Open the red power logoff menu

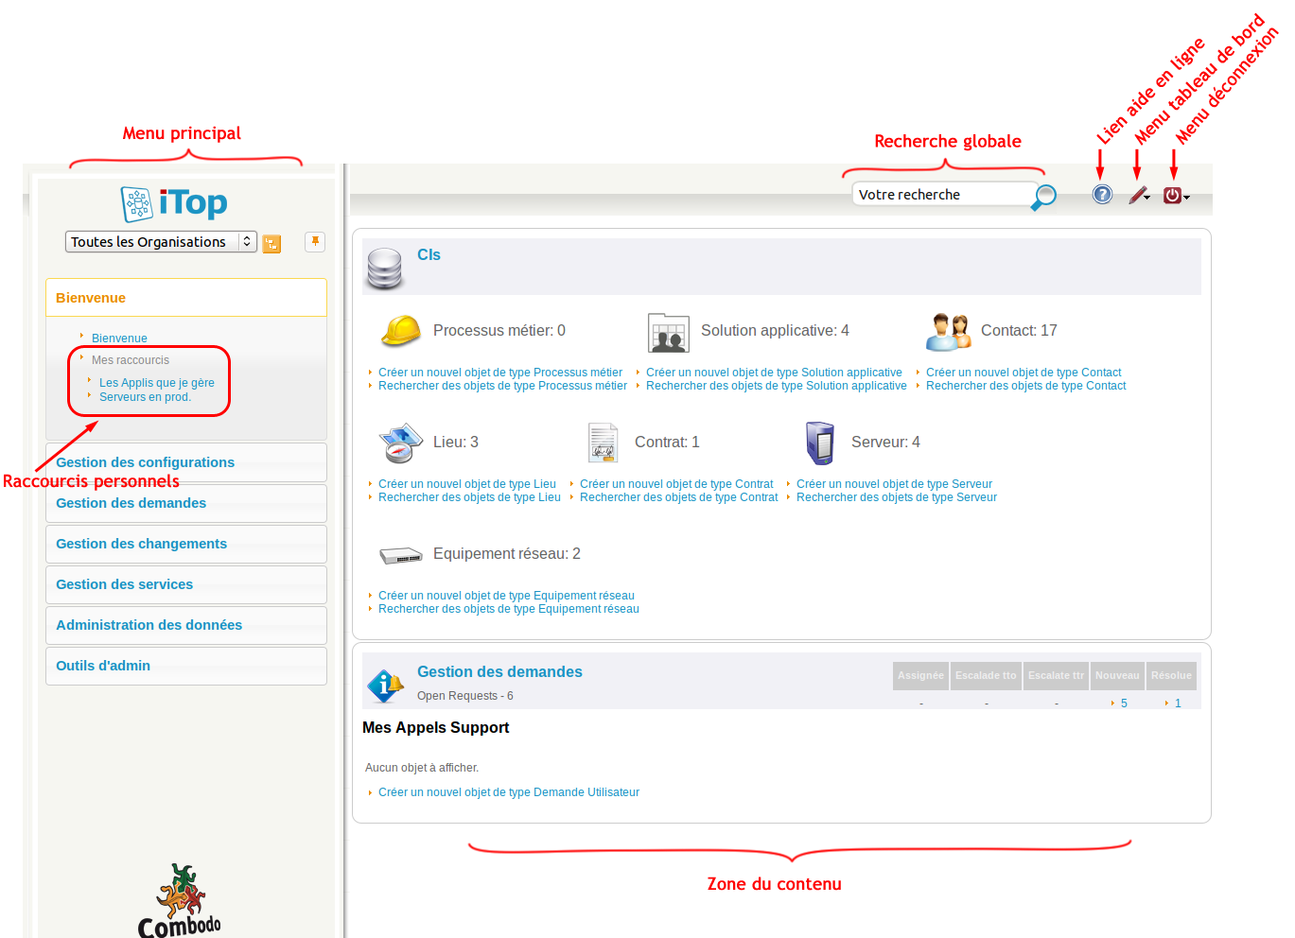tap(1173, 196)
